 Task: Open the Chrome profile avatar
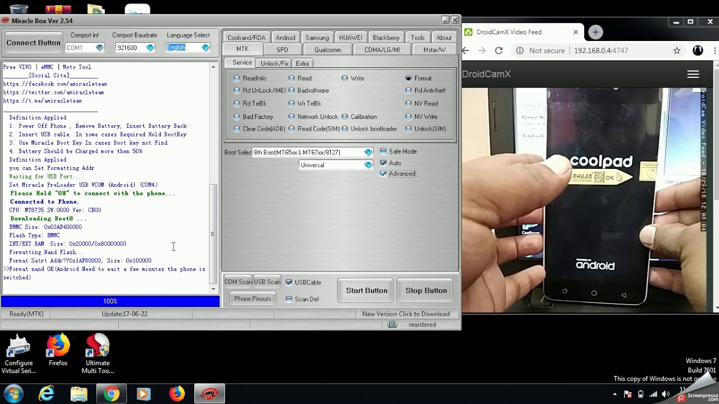(x=698, y=50)
